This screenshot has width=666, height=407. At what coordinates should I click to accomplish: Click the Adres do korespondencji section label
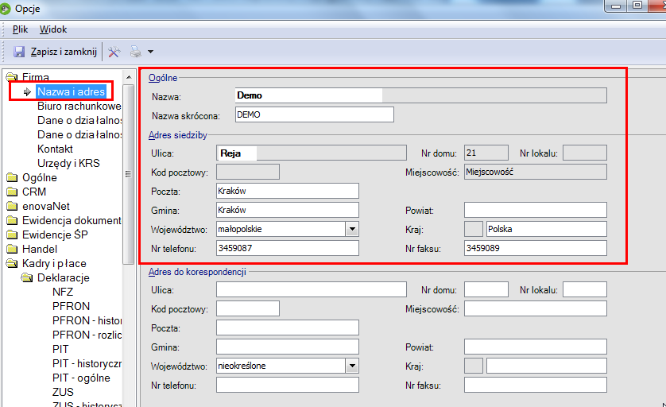(x=197, y=272)
